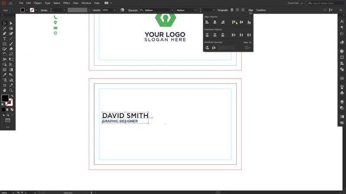This screenshot has width=346, height=194.
Task: Set the Gradient fill mode button
Action: click(8, 109)
